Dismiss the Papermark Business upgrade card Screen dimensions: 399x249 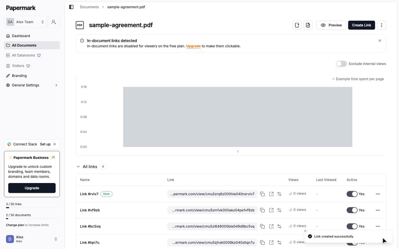(x=54, y=157)
